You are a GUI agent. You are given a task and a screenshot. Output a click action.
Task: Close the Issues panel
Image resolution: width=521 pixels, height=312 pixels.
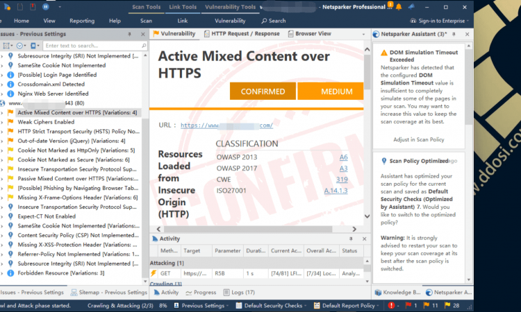pos(143,34)
